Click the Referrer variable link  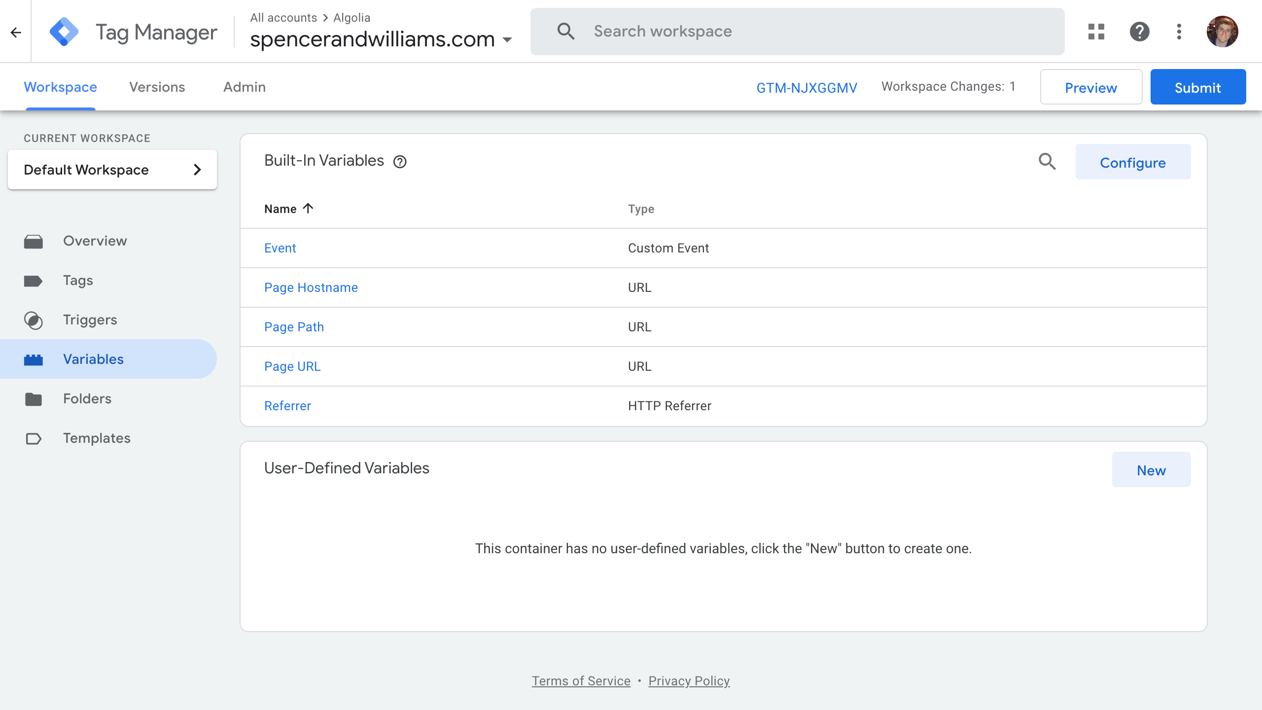287,406
